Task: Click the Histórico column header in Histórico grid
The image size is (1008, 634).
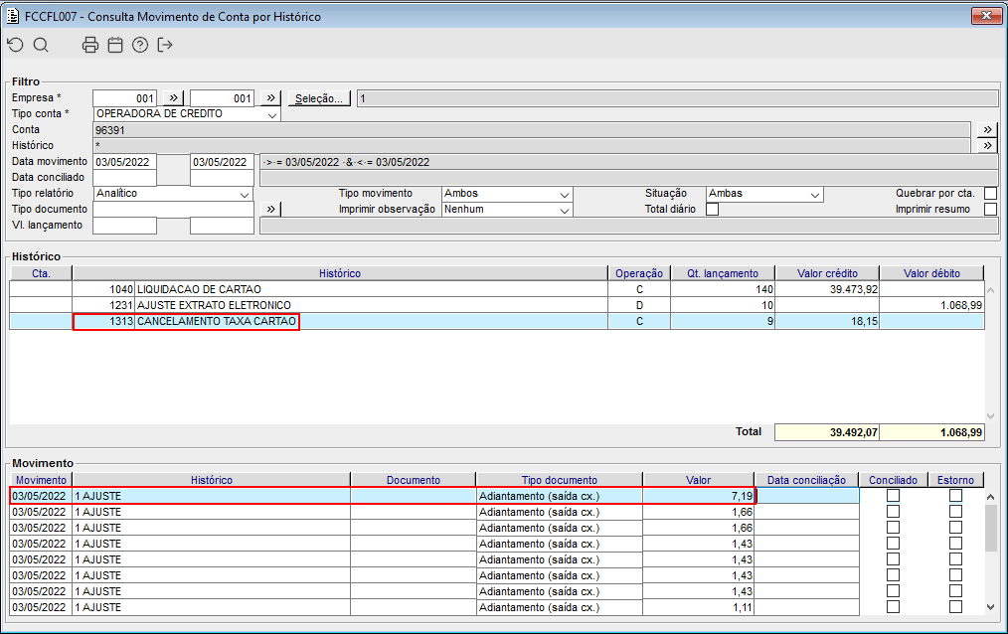Action: tap(339, 273)
